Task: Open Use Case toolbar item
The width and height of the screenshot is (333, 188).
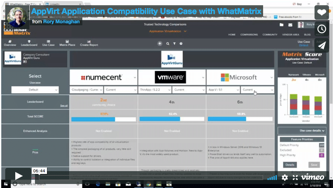Action: click(49, 43)
